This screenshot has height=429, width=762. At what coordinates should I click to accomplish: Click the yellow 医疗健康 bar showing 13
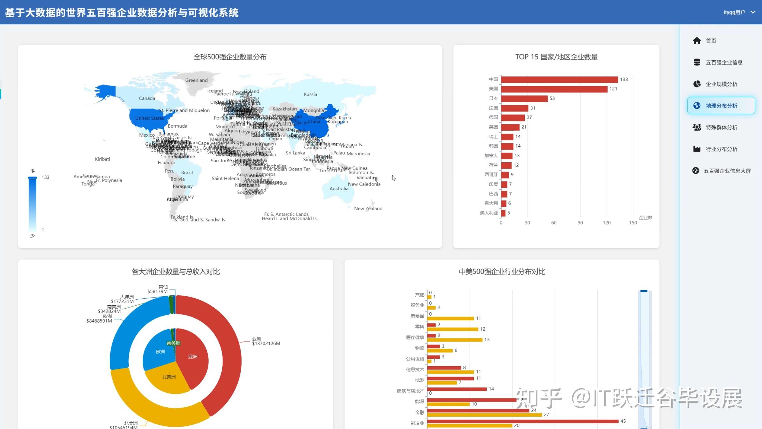(x=455, y=340)
